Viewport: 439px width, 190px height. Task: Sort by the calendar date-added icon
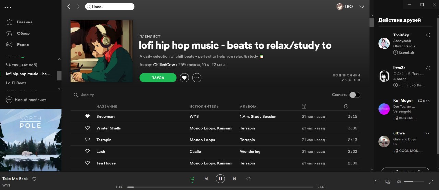click(304, 107)
